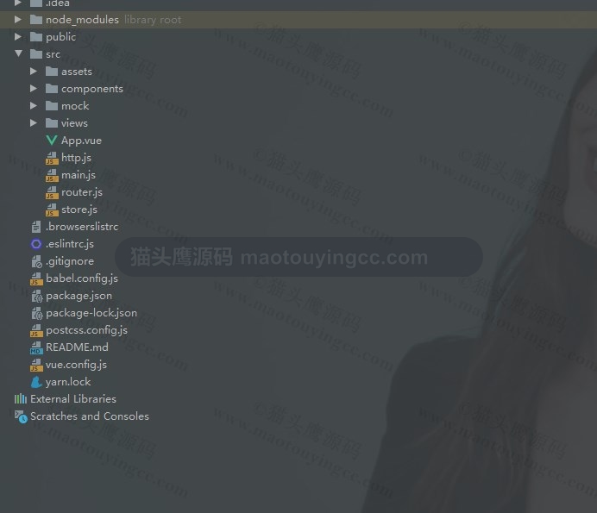The image size is (597, 513).
Task: Click the JS icon beside router.js
Action: coord(52,192)
